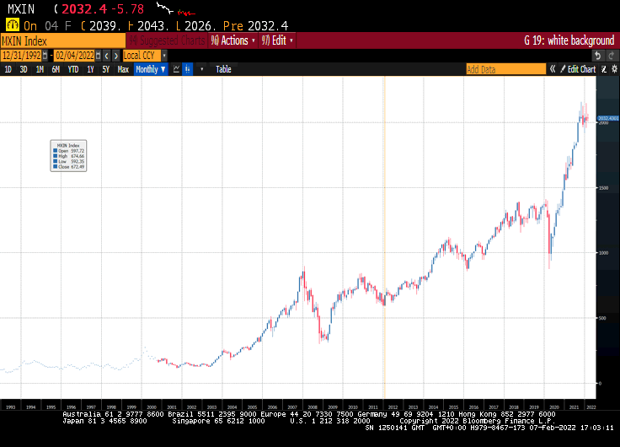The width and height of the screenshot is (620, 447).
Task: Open the start date calendar picker
Action: [45, 56]
